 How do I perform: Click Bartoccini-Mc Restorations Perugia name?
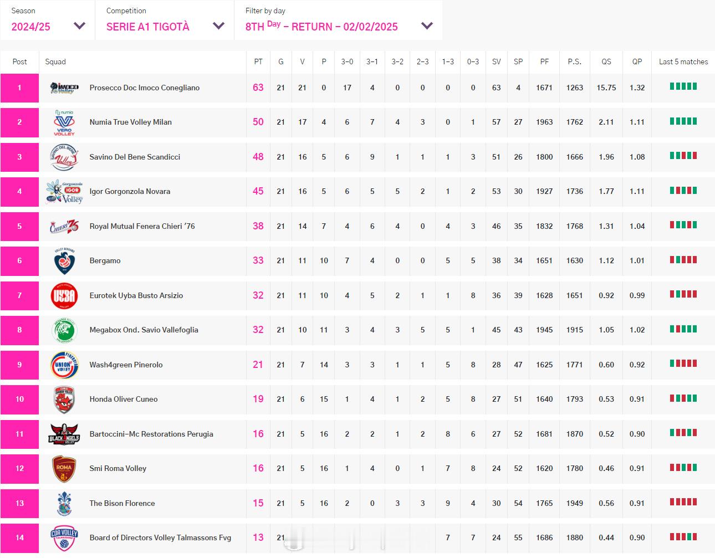151,434
